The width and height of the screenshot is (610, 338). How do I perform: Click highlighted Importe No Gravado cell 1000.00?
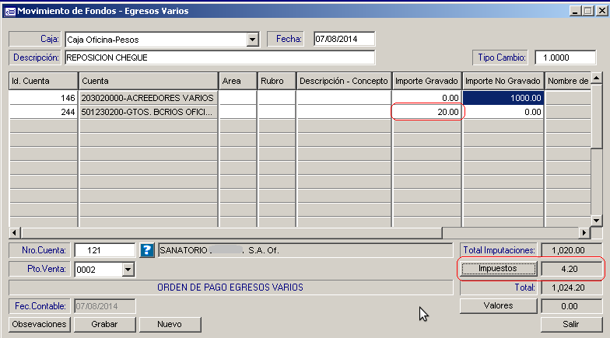click(x=503, y=98)
